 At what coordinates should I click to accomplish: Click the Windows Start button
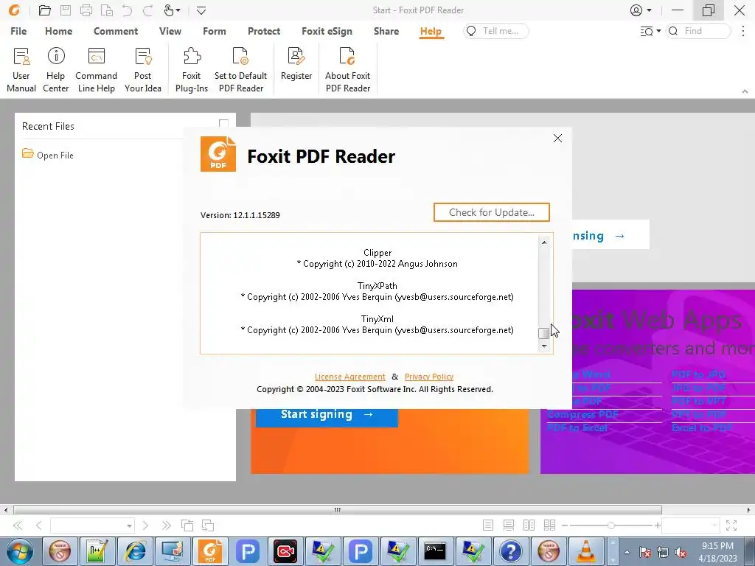coord(20,551)
